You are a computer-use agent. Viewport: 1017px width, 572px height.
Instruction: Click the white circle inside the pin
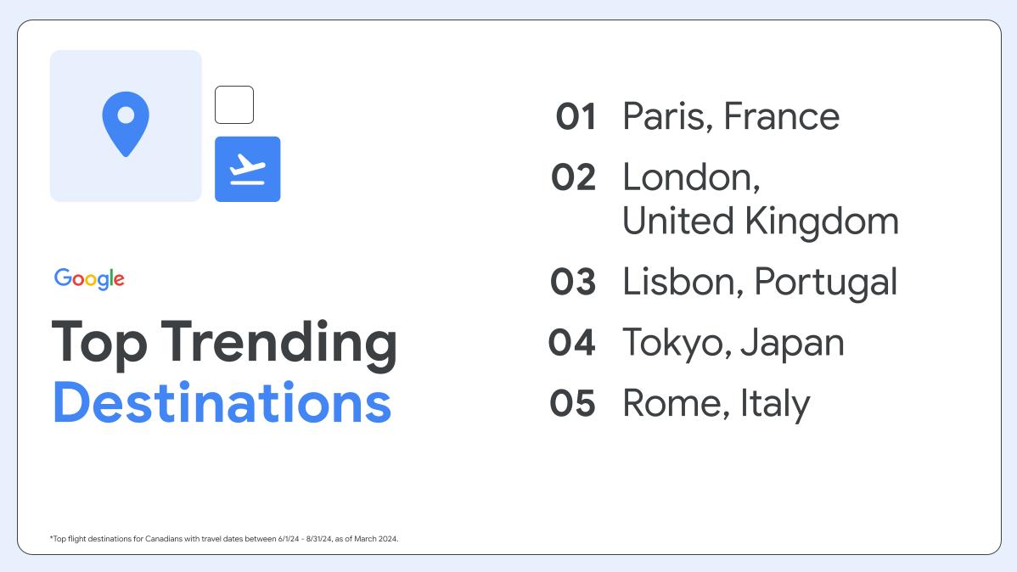click(126, 115)
